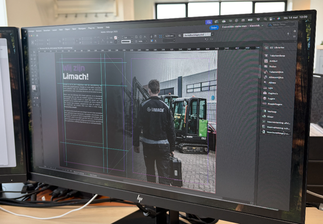Open the Voorvertoning sch... panel

point(276,128)
